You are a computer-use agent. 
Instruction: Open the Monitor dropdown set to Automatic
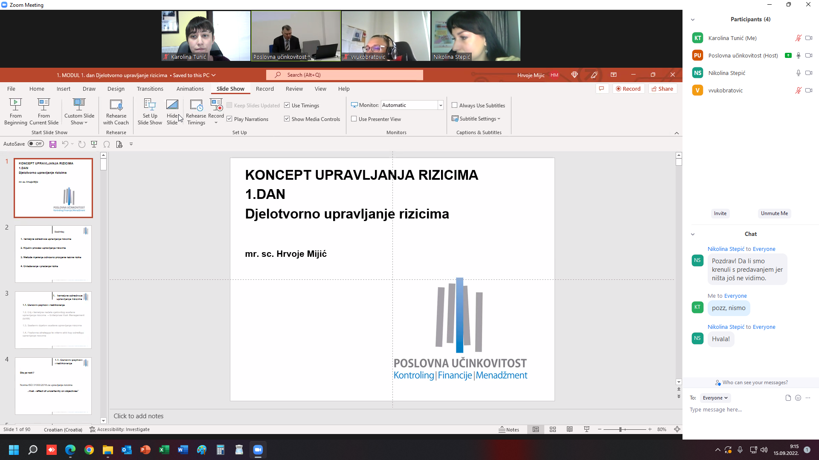(441, 105)
